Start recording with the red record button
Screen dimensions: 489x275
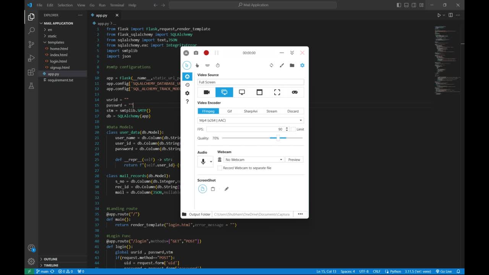point(206,53)
